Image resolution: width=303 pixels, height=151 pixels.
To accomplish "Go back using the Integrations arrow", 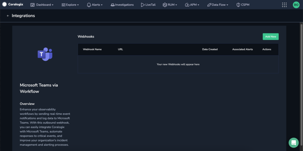I will [8, 16].
